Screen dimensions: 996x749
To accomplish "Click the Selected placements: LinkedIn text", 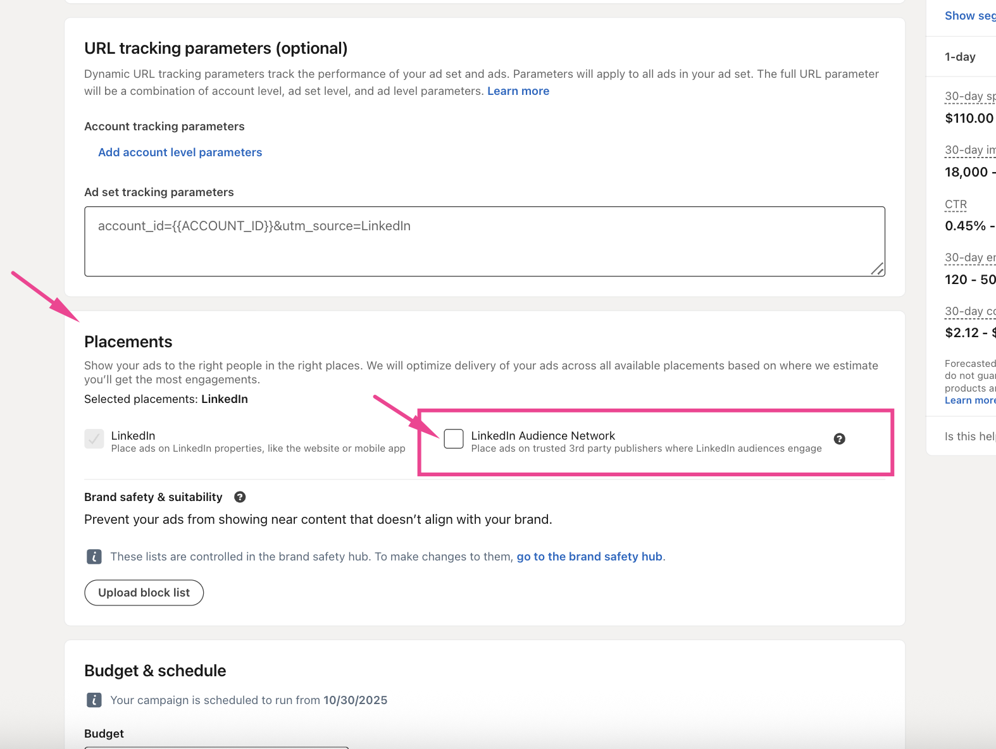I will pos(166,399).
